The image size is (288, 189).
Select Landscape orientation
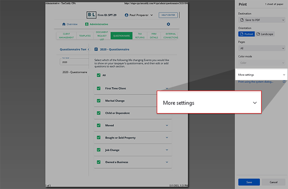[x=265, y=34]
